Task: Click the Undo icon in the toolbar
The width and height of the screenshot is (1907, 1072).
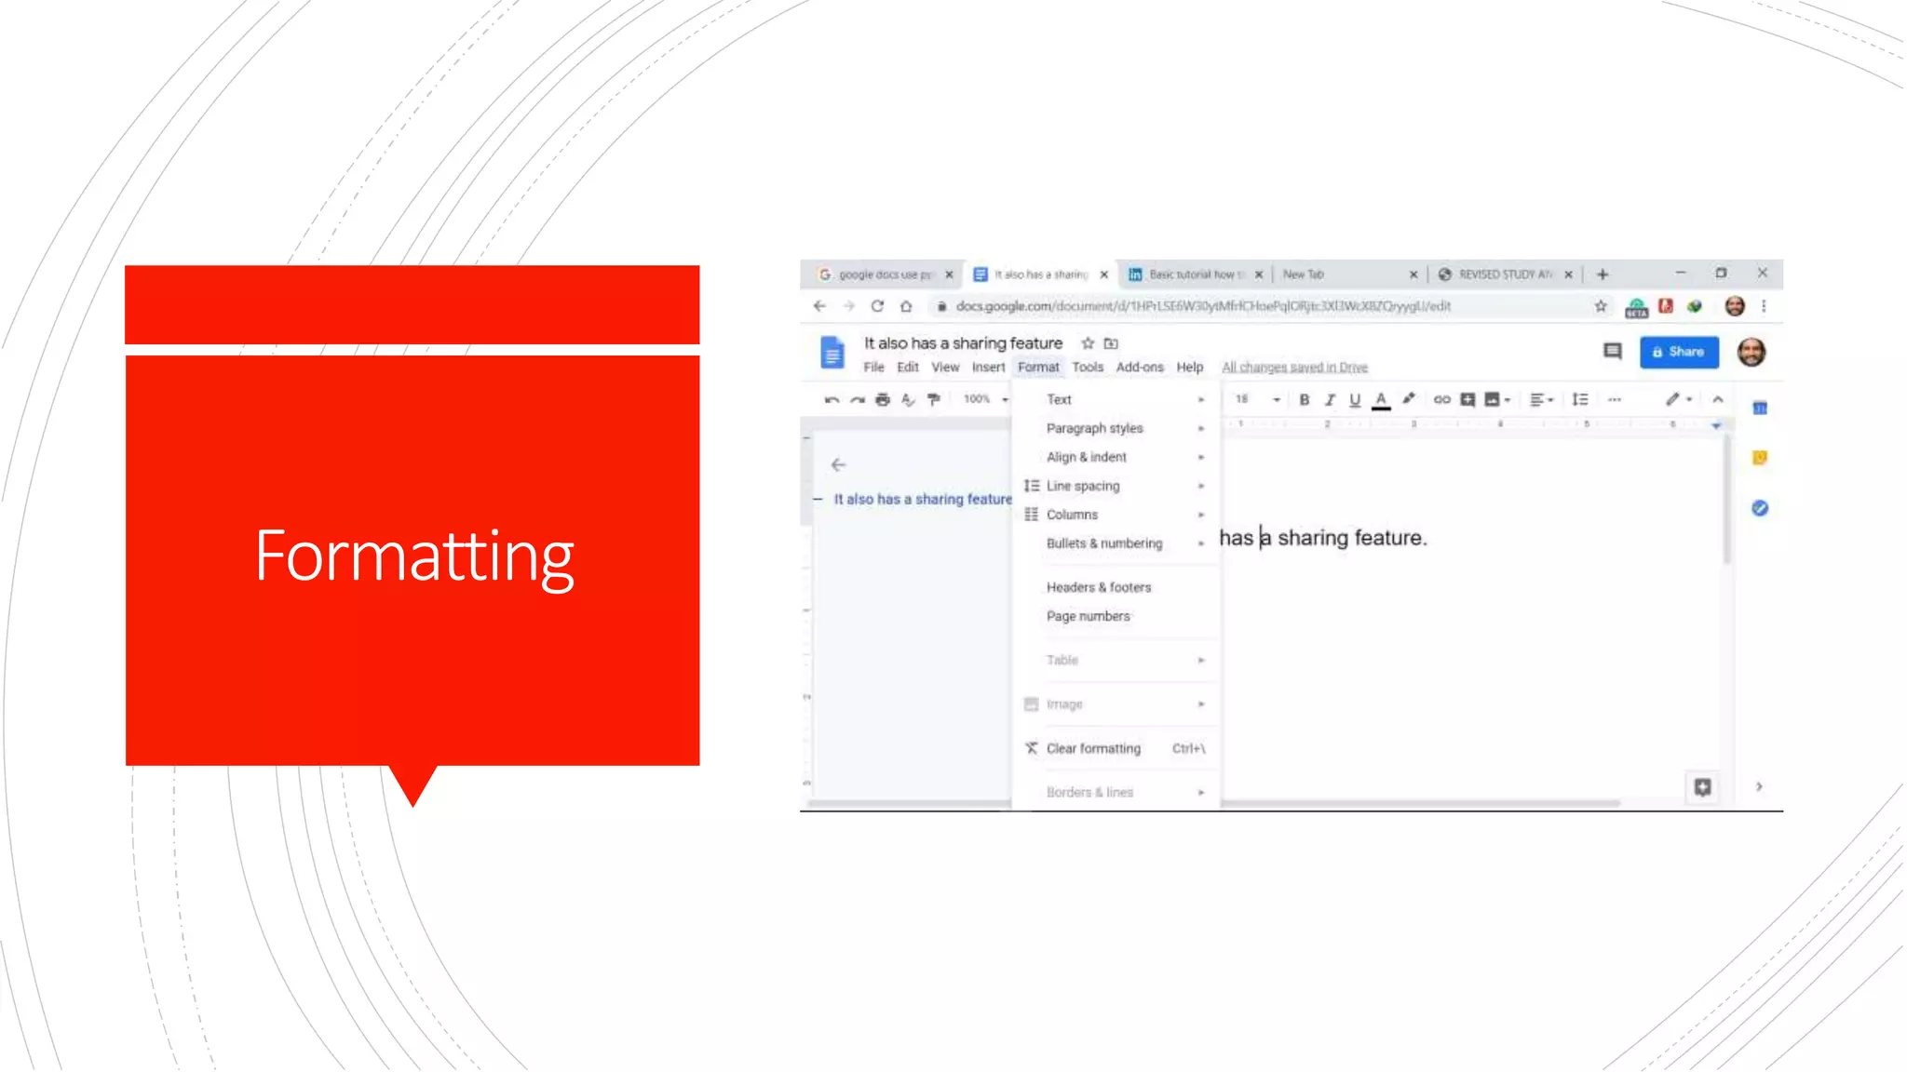Action: click(832, 400)
